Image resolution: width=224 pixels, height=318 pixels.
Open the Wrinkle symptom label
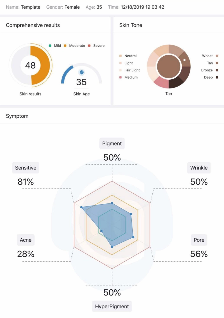[199, 168]
